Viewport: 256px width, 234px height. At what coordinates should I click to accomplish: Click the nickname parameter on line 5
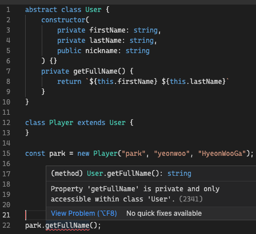point(101,51)
